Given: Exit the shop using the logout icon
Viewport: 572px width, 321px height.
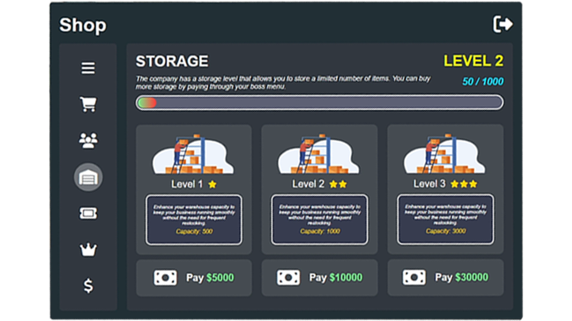Looking at the screenshot, I should pyautogui.click(x=503, y=24).
